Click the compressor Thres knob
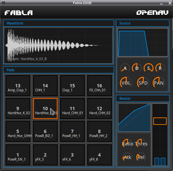Viewport: 173px width, 171px height. click(141, 143)
